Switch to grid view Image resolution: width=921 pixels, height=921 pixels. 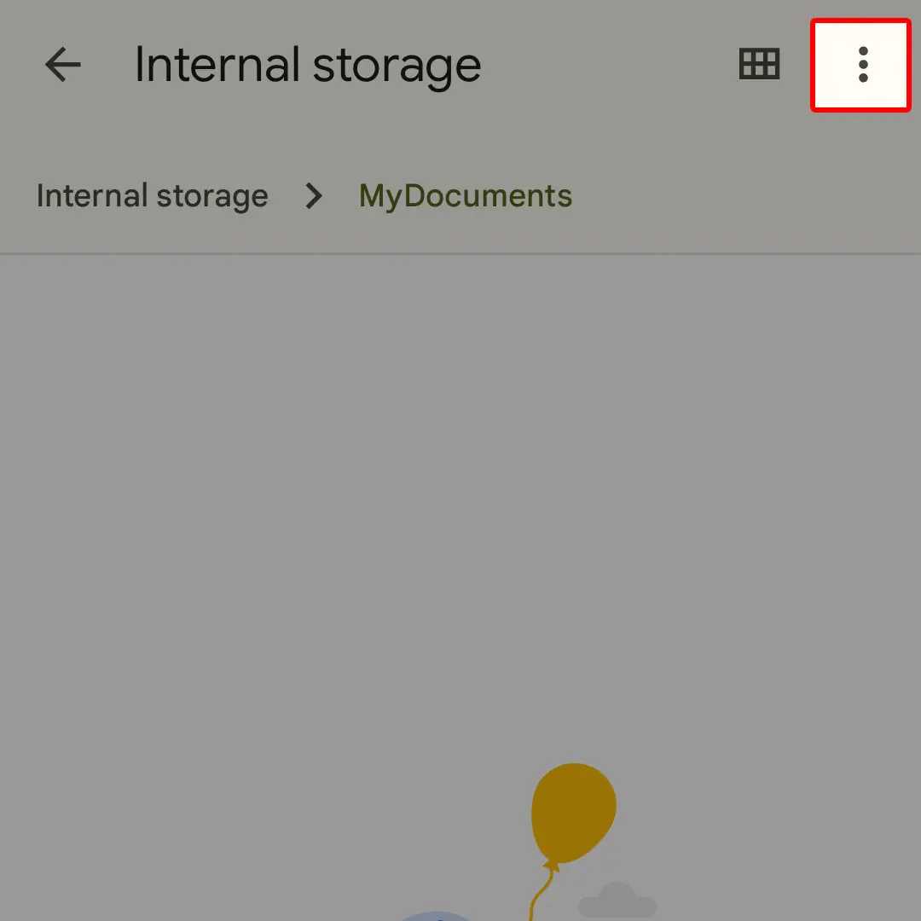pos(759,65)
